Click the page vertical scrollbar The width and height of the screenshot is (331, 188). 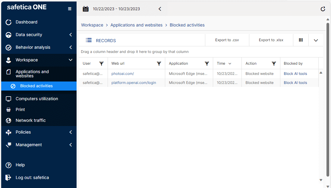coord(328,99)
